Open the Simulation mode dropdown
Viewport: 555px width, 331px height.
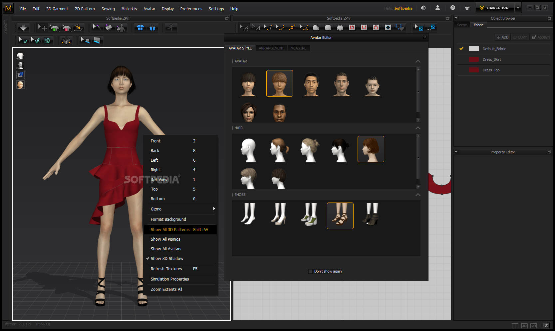(x=518, y=8)
